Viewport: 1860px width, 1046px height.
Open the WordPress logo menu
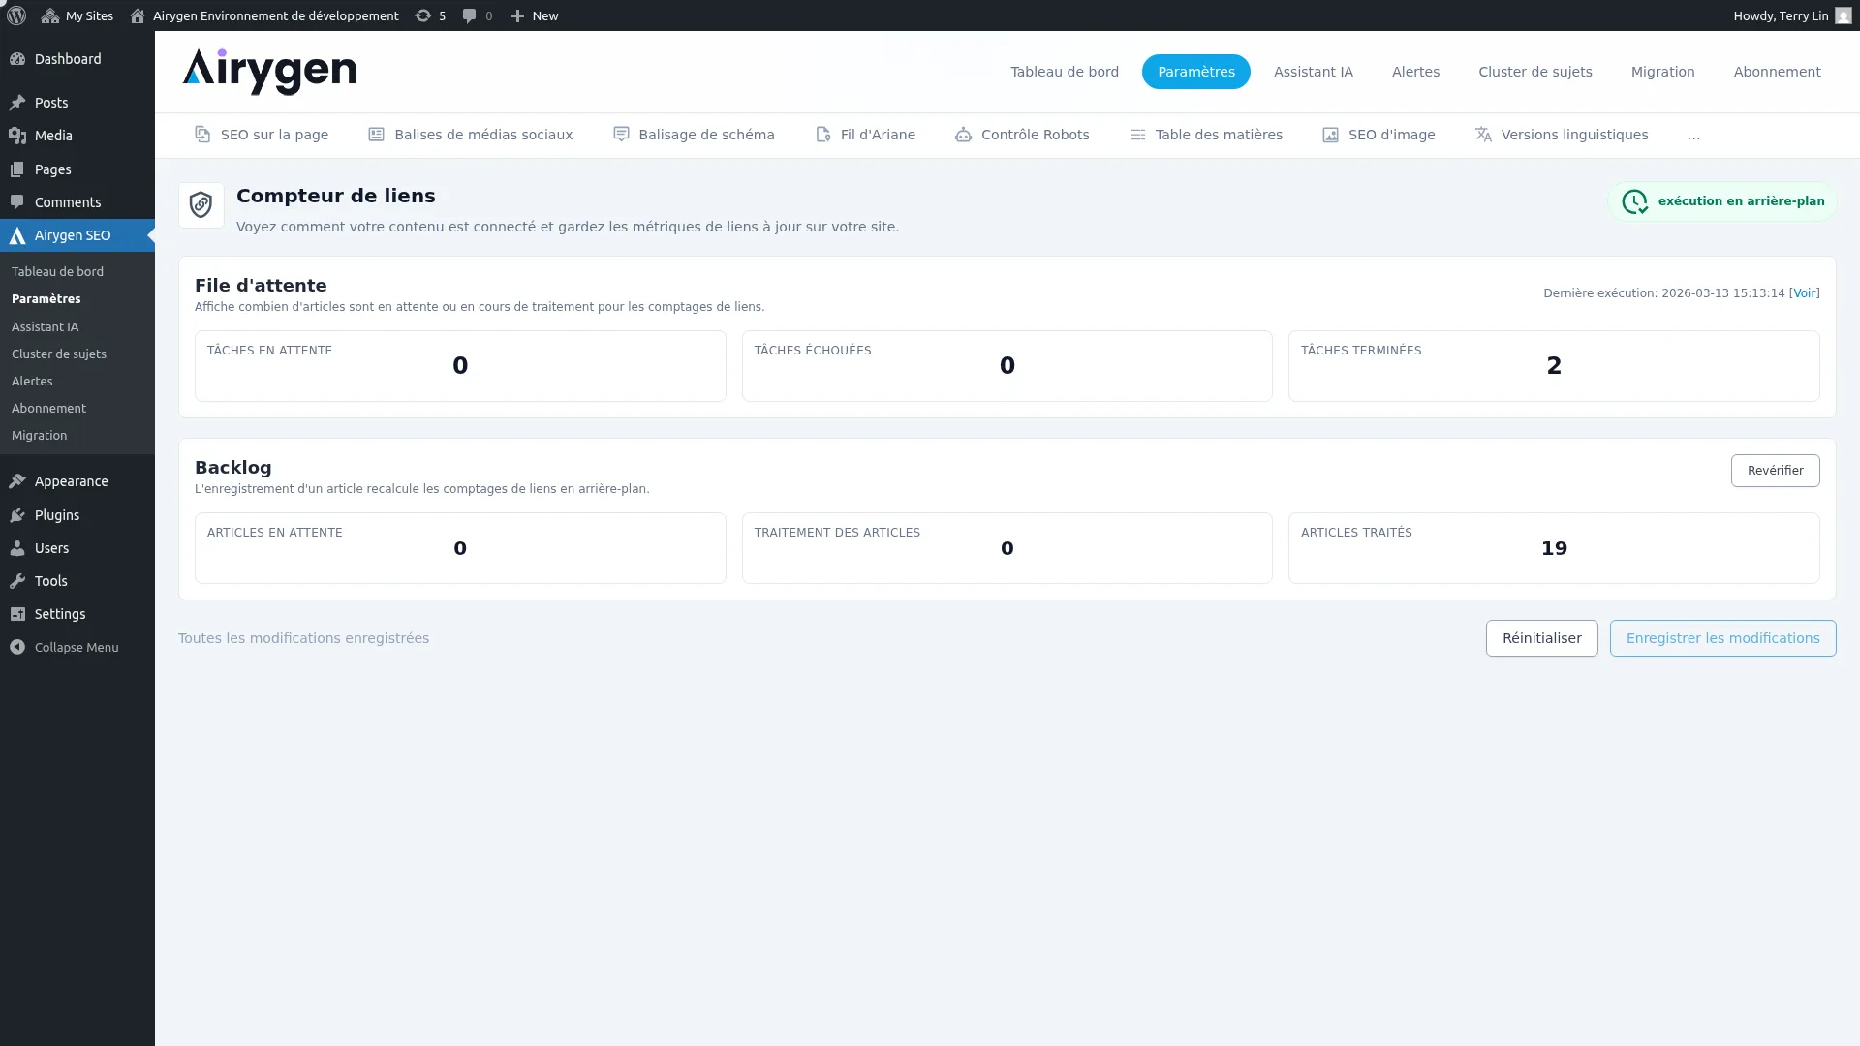coord(16,15)
